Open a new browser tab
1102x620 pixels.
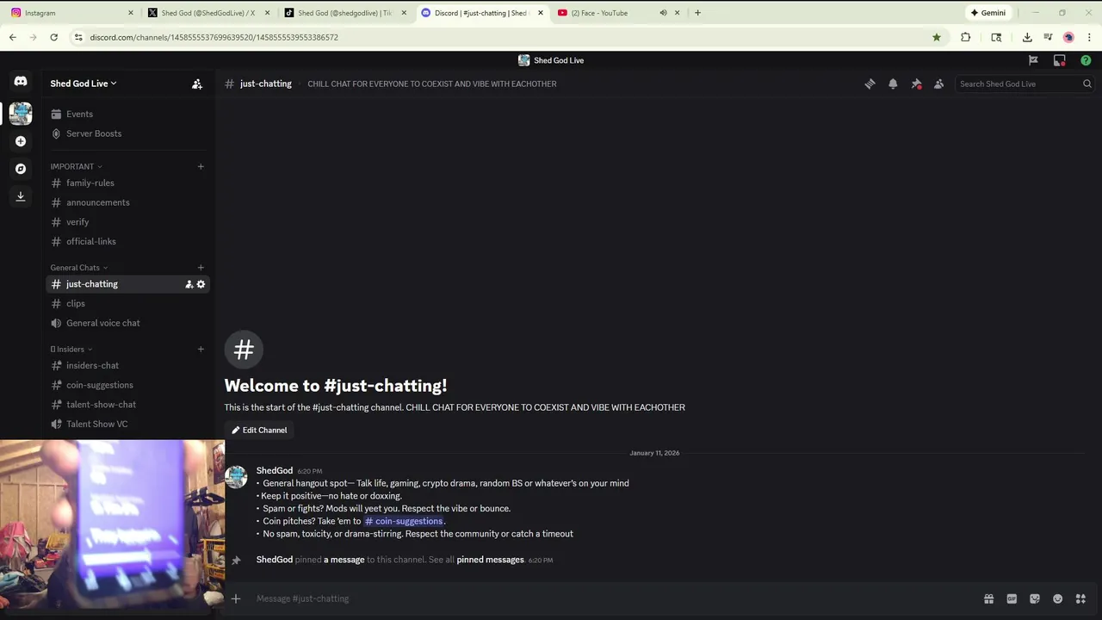[x=697, y=13]
